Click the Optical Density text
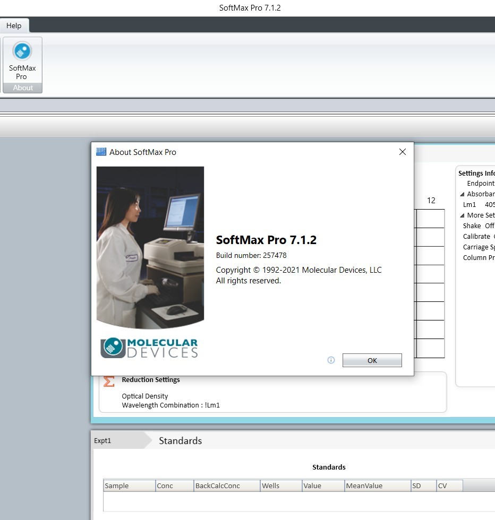Viewport: 495px width, 520px height. [145, 396]
